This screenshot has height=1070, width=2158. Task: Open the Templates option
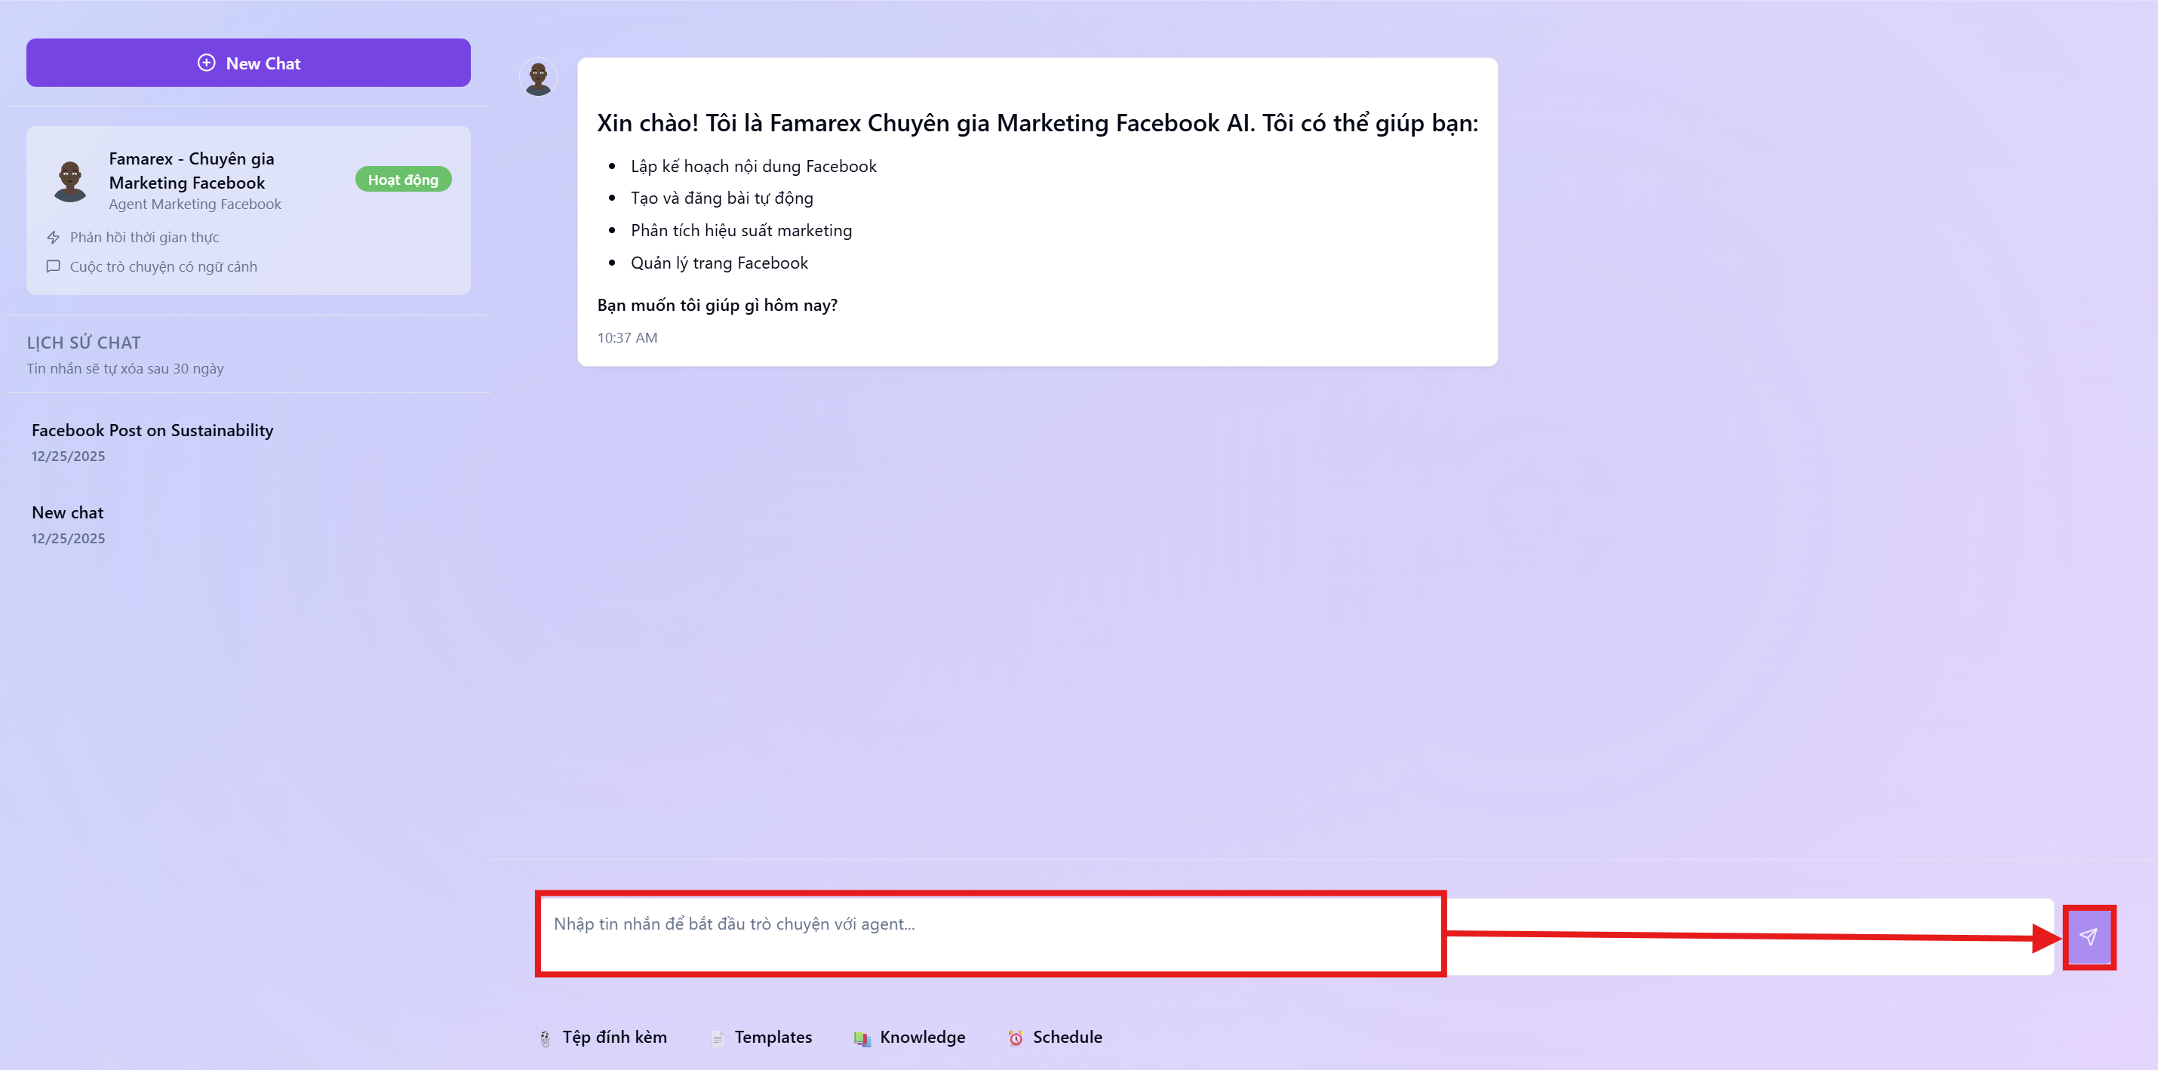click(762, 1038)
